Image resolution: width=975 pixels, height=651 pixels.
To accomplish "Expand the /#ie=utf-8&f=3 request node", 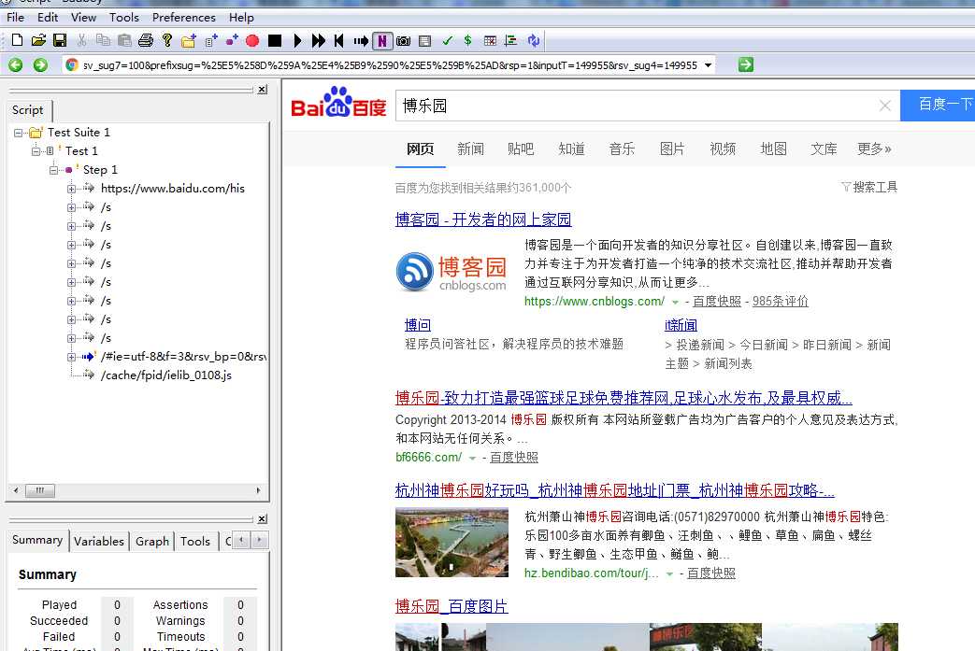I will pos(71,357).
